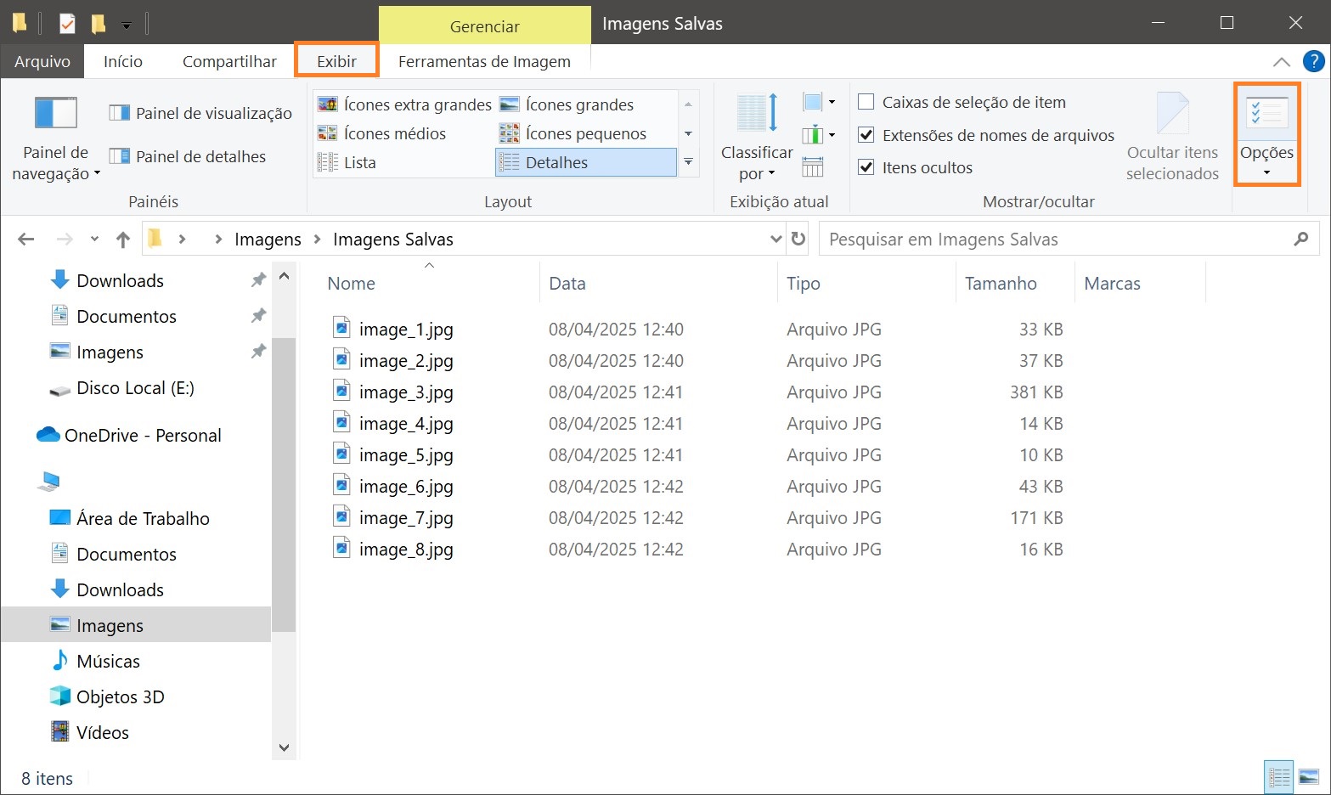Uncheck Extensões de nomes de arquivos
Screen dimensions: 1331x795
coord(866,135)
